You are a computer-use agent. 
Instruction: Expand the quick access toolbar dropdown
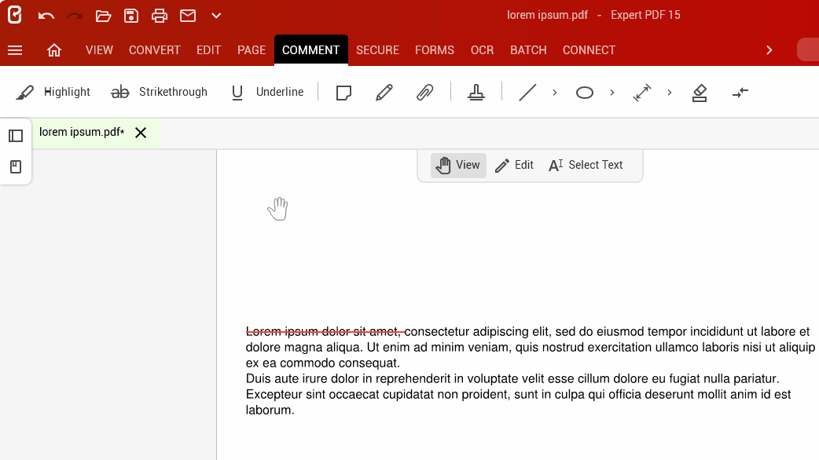[x=216, y=16]
